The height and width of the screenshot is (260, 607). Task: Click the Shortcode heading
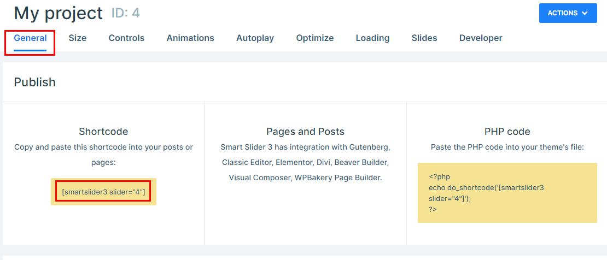tap(103, 132)
